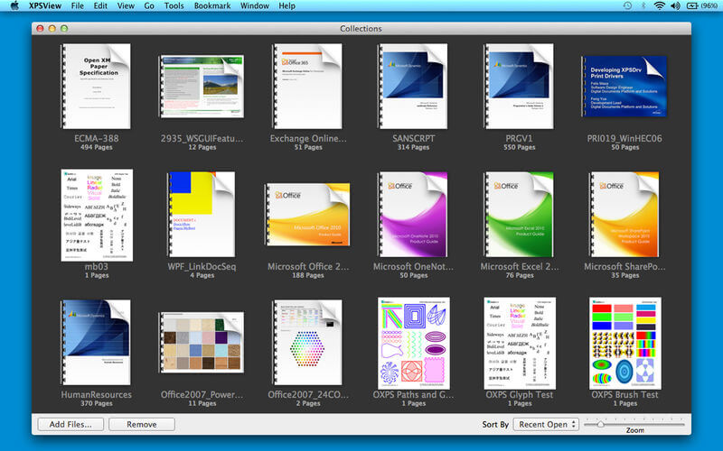Open the Tools menu
The width and height of the screenshot is (723, 451).
(x=174, y=5)
